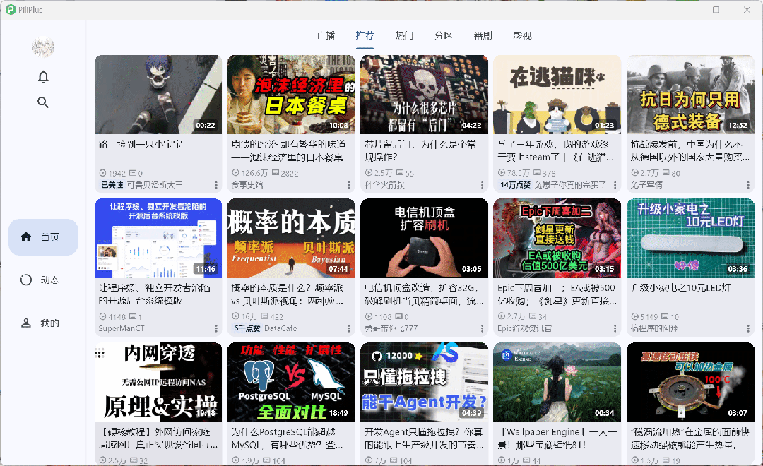Switch to the 直播 tab
This screenshot has height=466, width=763.
[x=325, y=35]
